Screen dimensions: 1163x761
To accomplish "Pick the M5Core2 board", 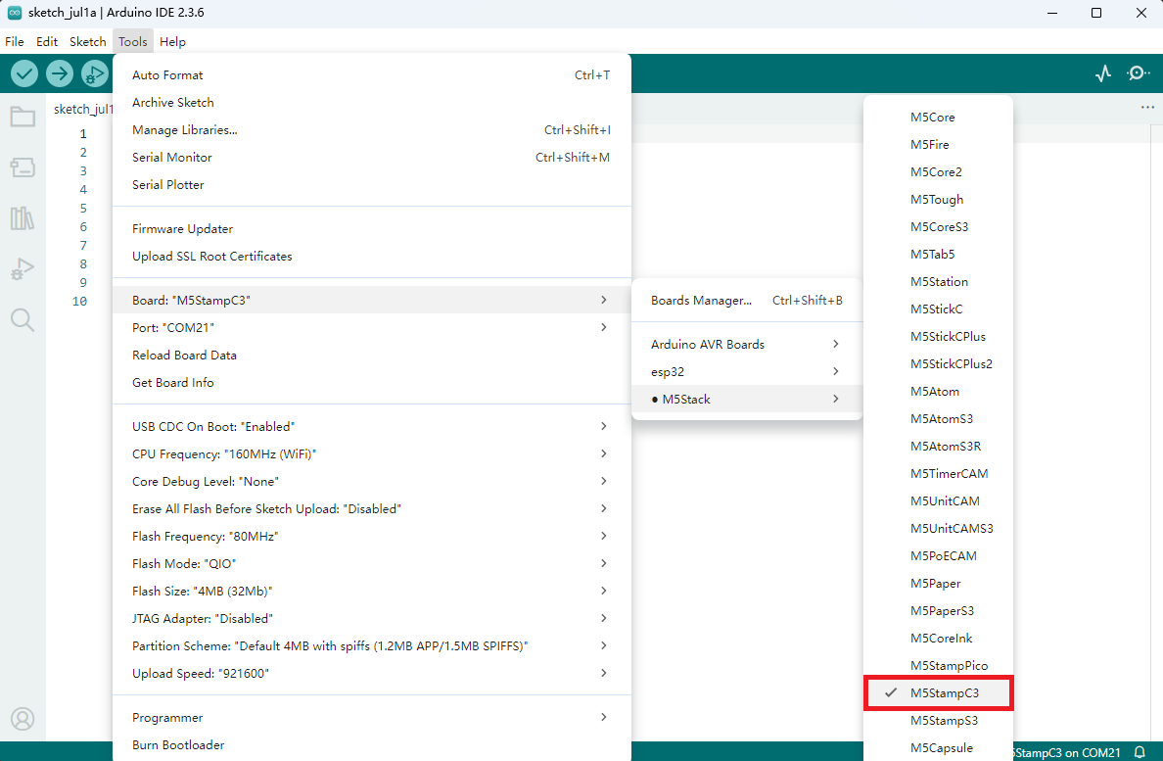I will coord(938,172).
